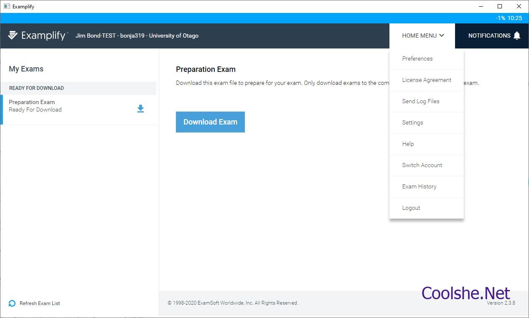Click the Examplify logo in header
529x318 pixels.
(38, 36)
